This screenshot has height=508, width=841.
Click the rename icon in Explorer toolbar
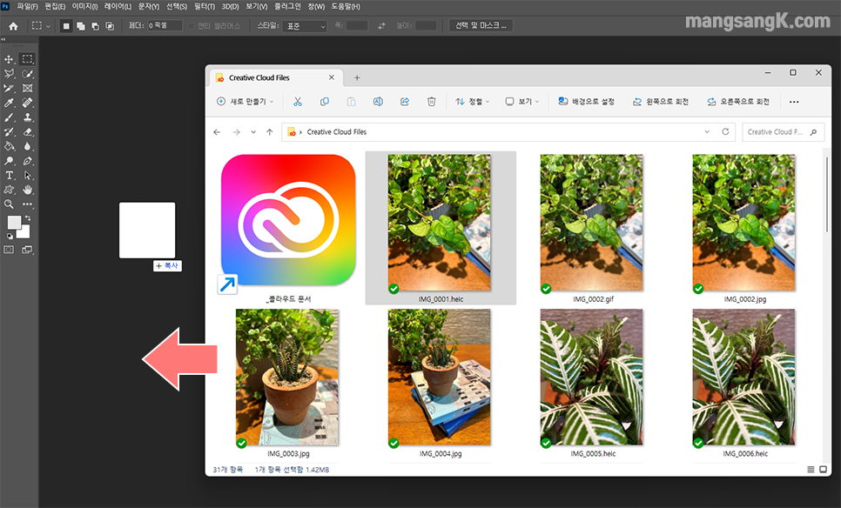(378, 101)
